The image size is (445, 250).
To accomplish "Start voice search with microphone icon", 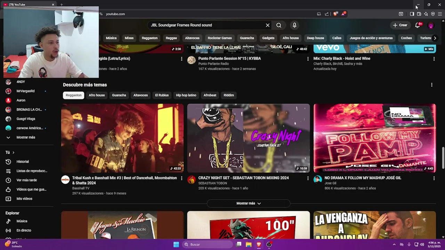I will point(294,25).
